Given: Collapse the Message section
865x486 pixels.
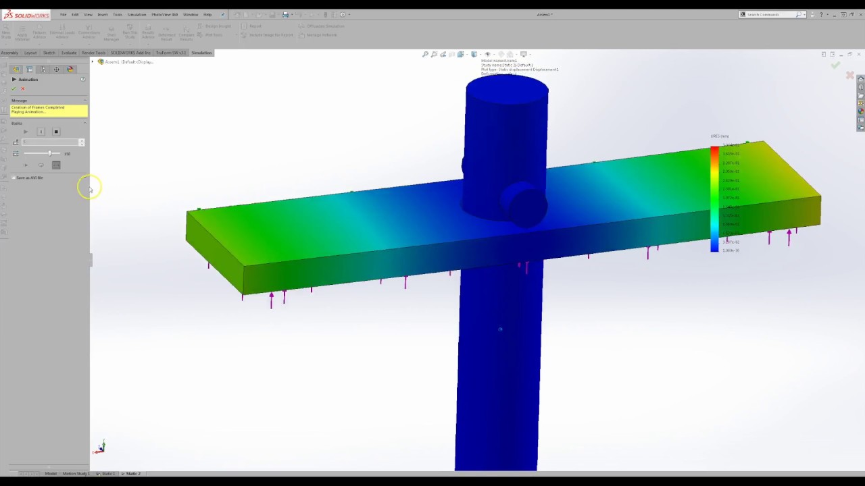Looking at the screenshot, I should (x=84, y=101).
